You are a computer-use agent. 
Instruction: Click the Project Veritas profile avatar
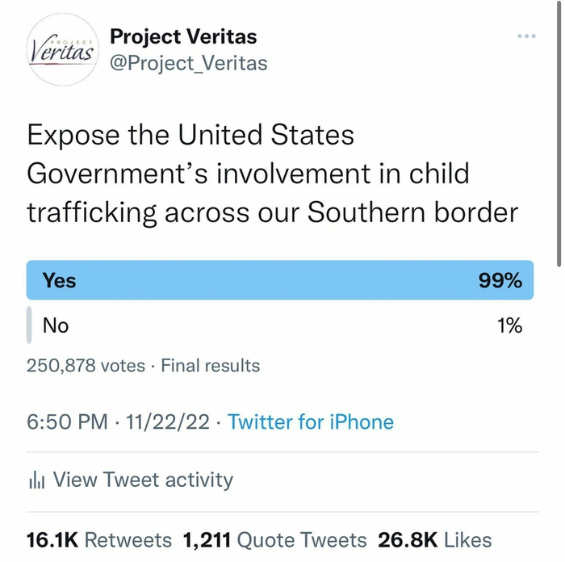61,50
